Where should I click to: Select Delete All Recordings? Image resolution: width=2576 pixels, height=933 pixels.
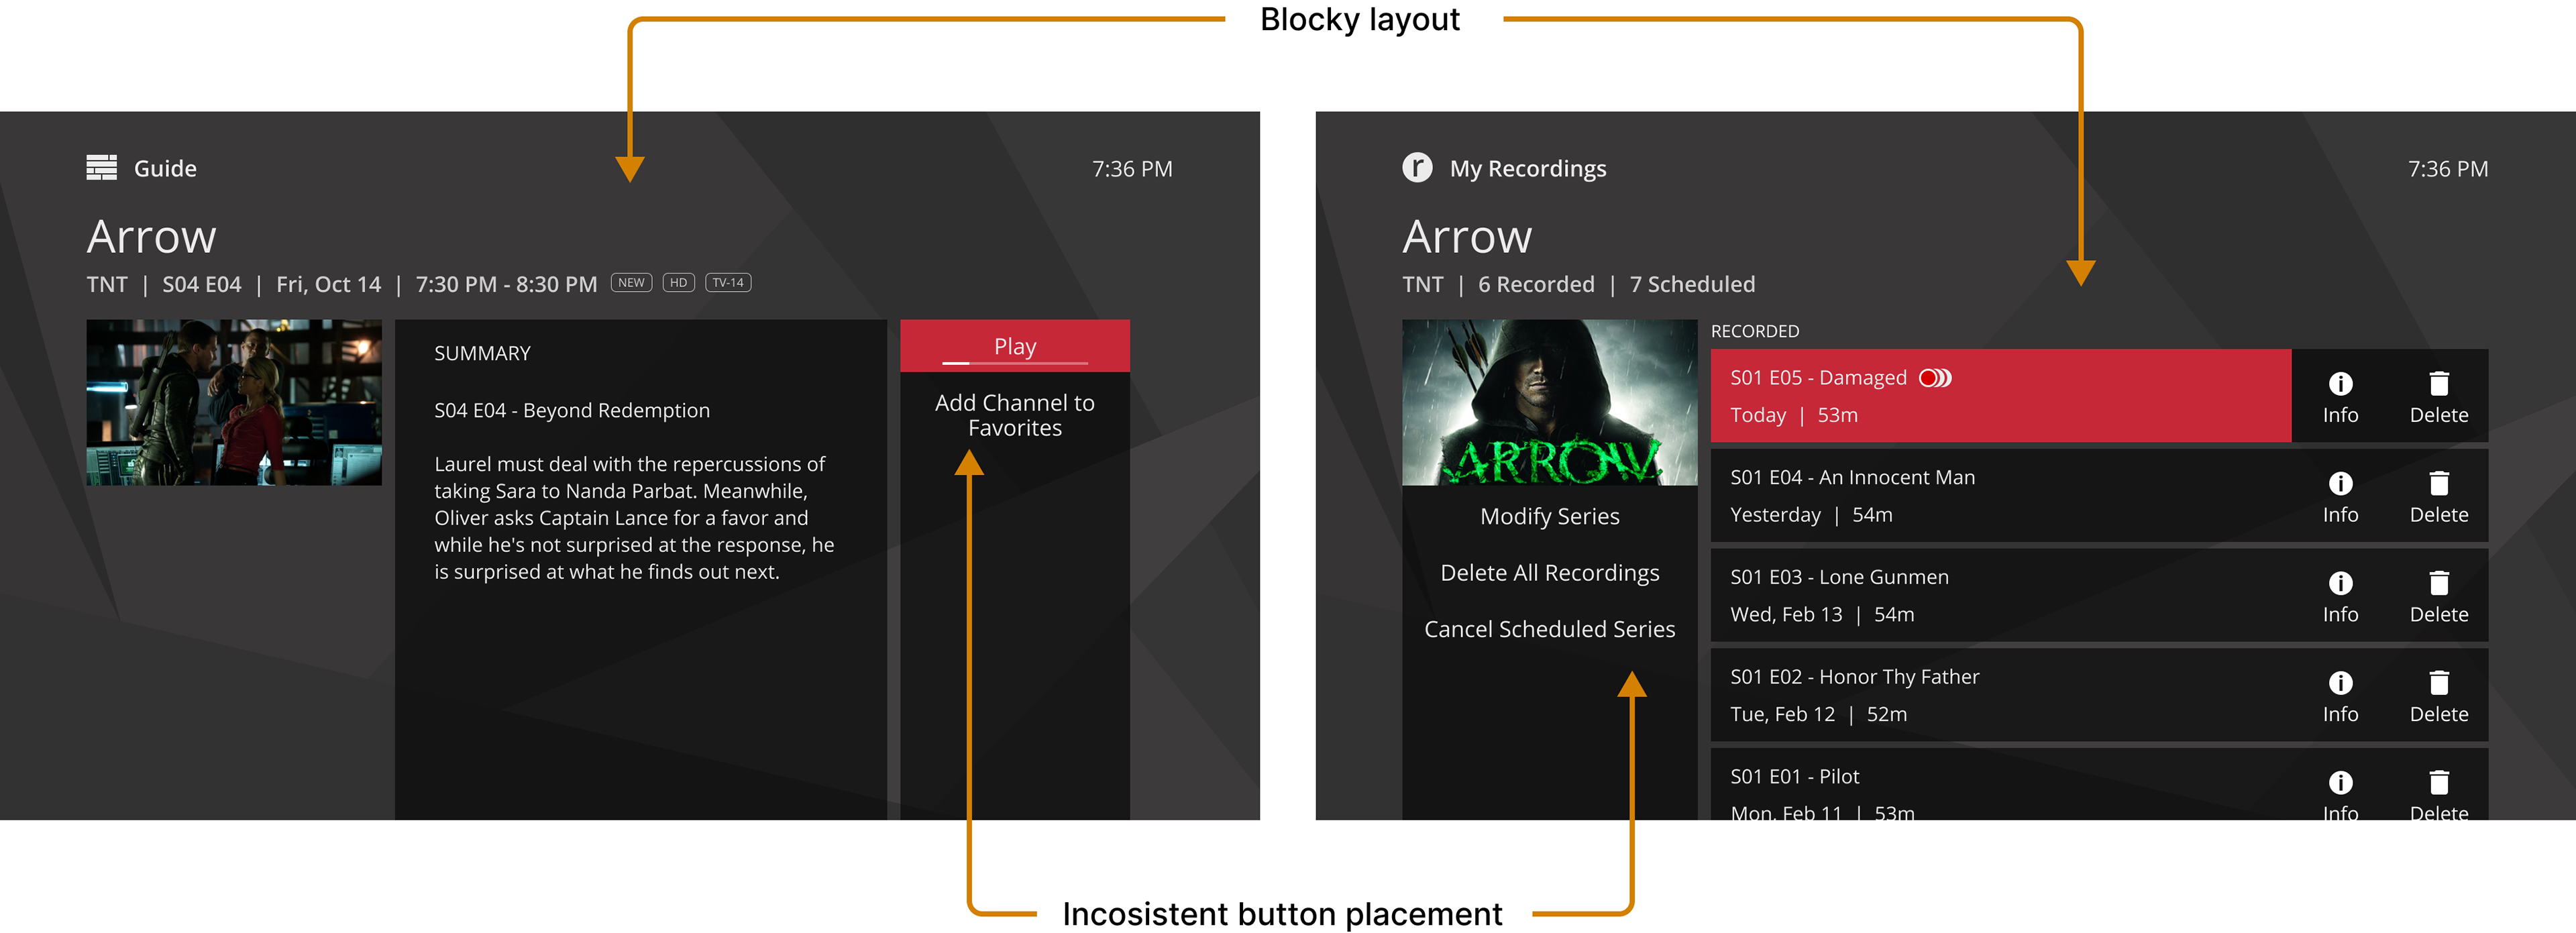coord(1549,573)
